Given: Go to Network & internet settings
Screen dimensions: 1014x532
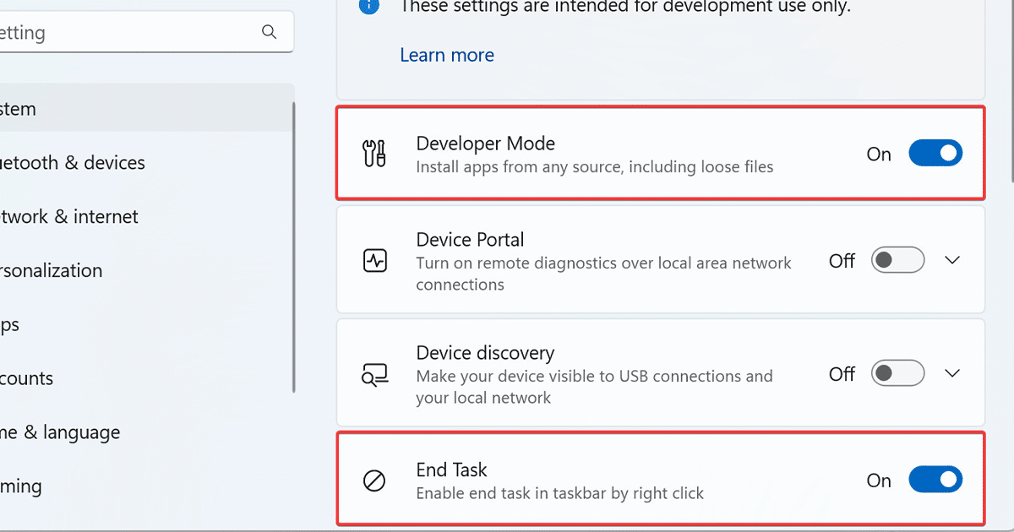Looking at the screenshot, I should point(69,217).
